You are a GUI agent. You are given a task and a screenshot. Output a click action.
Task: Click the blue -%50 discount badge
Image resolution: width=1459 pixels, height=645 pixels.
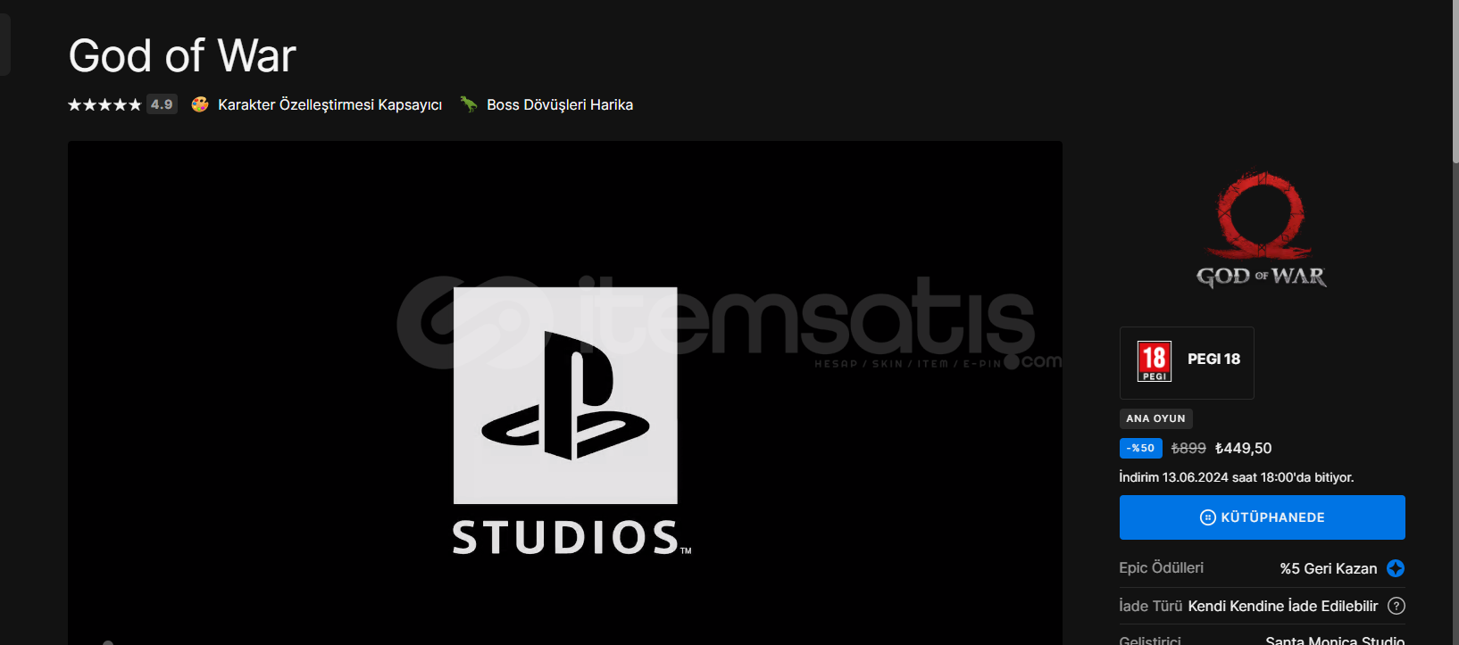coord(1140,448)
